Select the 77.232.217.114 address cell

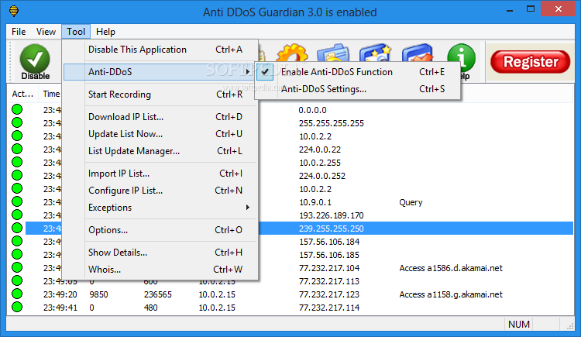pos(329,308)
